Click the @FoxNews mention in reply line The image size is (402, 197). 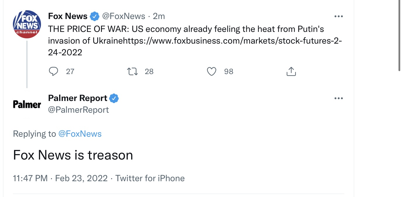pyautogui.click(x=80, y=134)
